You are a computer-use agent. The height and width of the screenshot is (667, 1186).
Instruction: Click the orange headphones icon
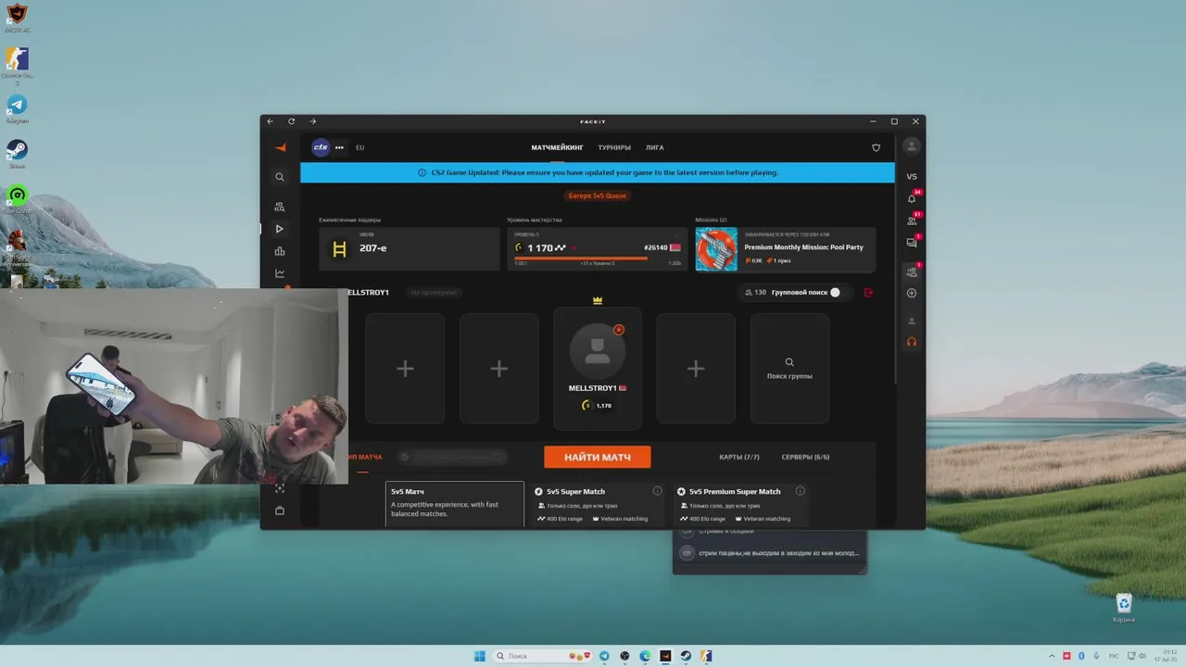click(x=912, y=342)
